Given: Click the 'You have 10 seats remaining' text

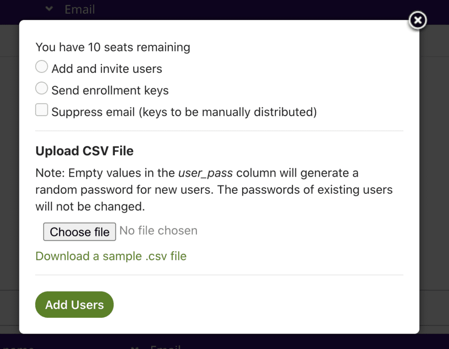Looking at the screenshot, I should click(113, 47).
